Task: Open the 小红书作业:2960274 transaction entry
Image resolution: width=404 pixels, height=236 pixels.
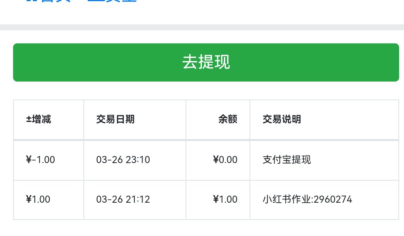Action: [307, 199]
